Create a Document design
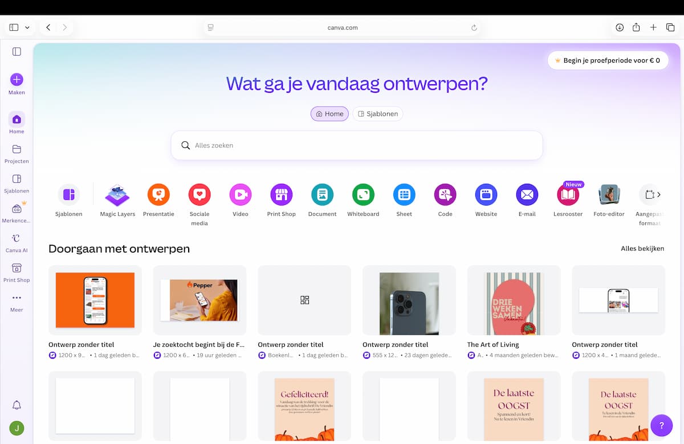Screen dimensions: 684x444 pos(323,195)
